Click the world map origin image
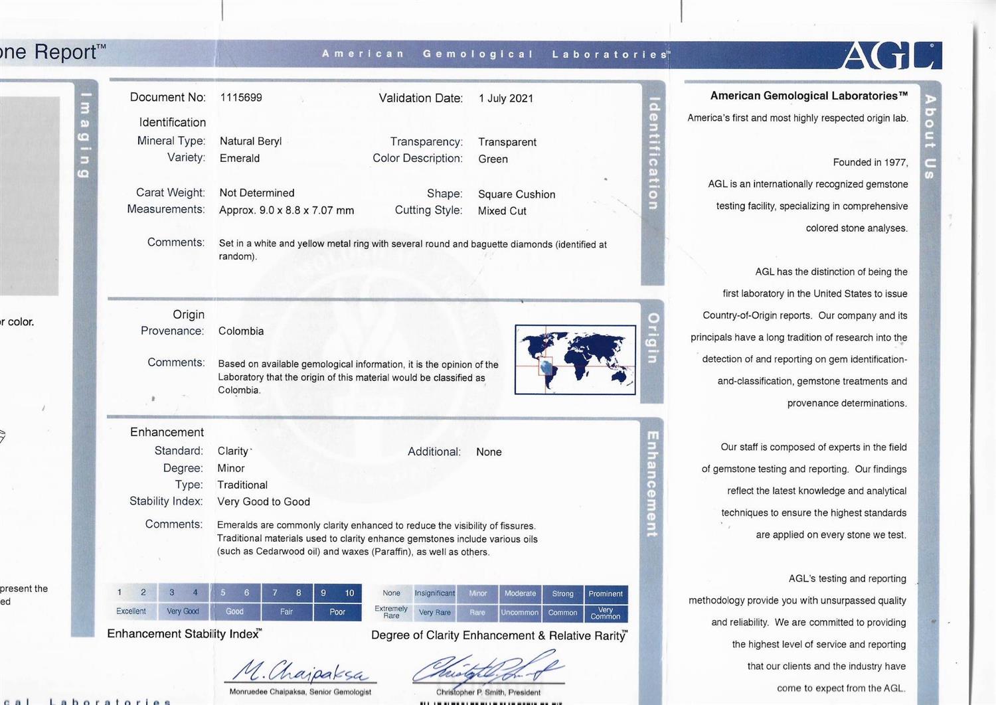Viewport: 996px width, 705px height. click(575, 360)
